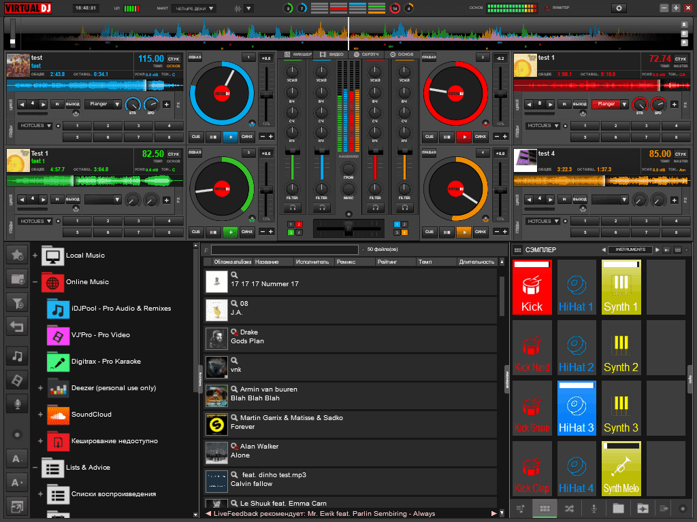Image resolution: width=697 pixels, height=522 pixels.
Task: Expand the Deezer folder
Action: click(40, 388)
